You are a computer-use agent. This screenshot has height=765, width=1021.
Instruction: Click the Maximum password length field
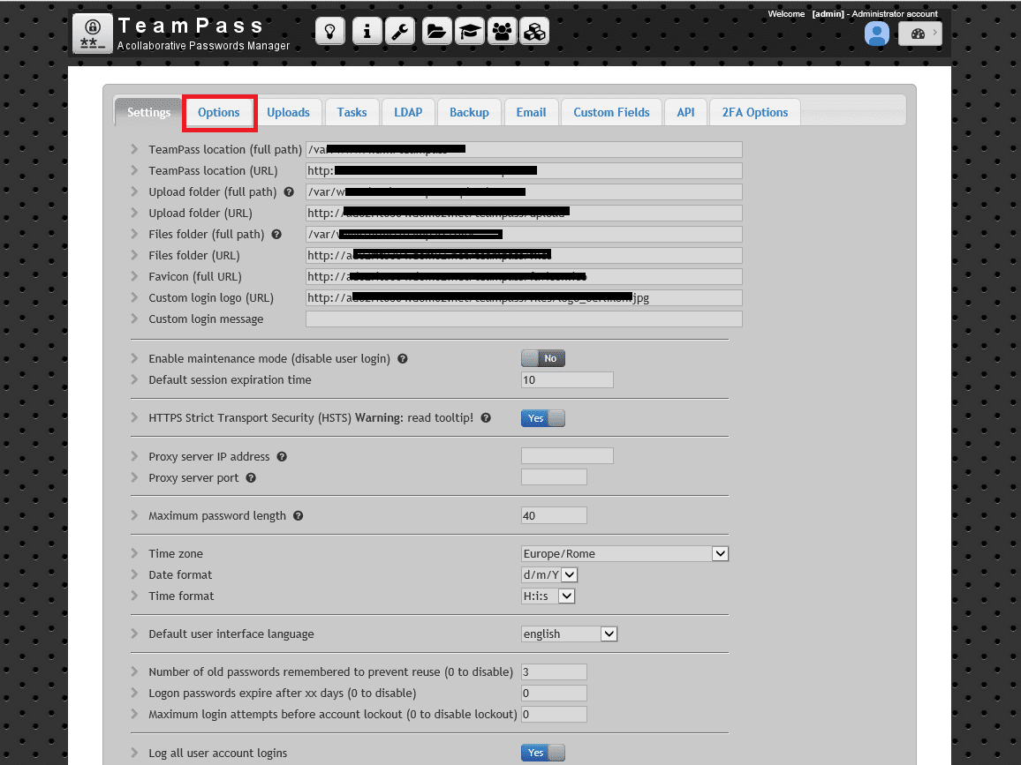(554, 516)
